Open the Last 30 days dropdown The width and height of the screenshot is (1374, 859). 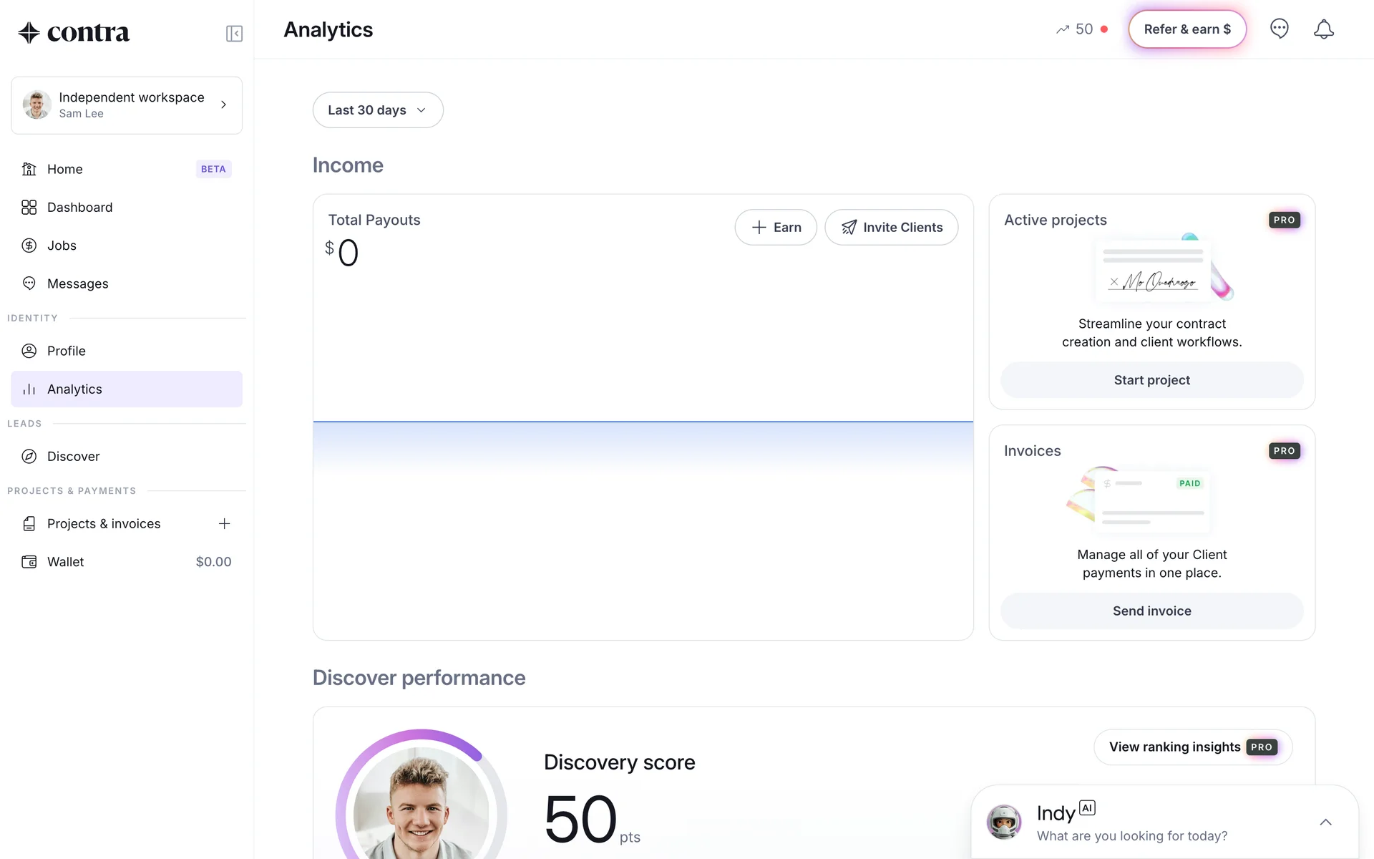coord(377,110)
